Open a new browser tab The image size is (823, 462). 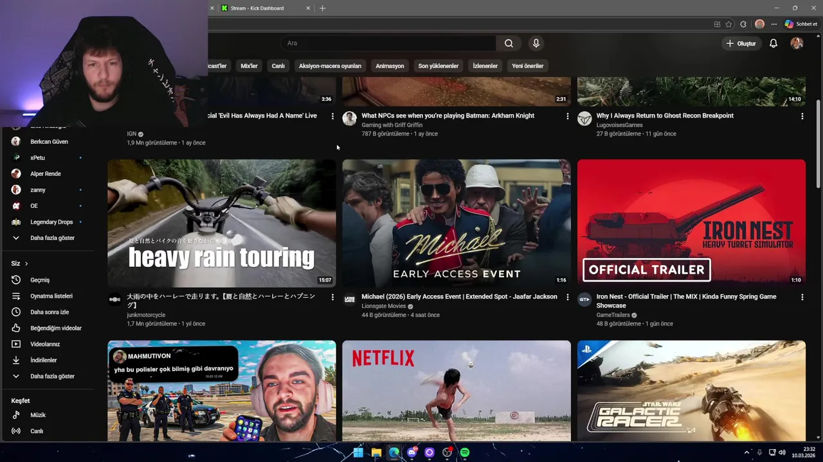[x=323, y=8]
